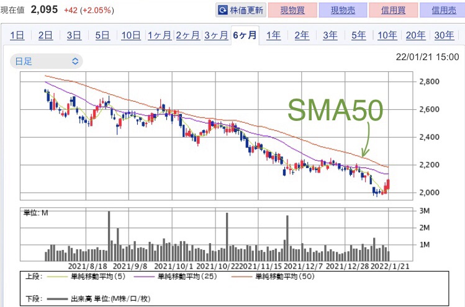Refresh the stock price with 株価更新
This screenshot has height=307, width=465.
[241, 11]
